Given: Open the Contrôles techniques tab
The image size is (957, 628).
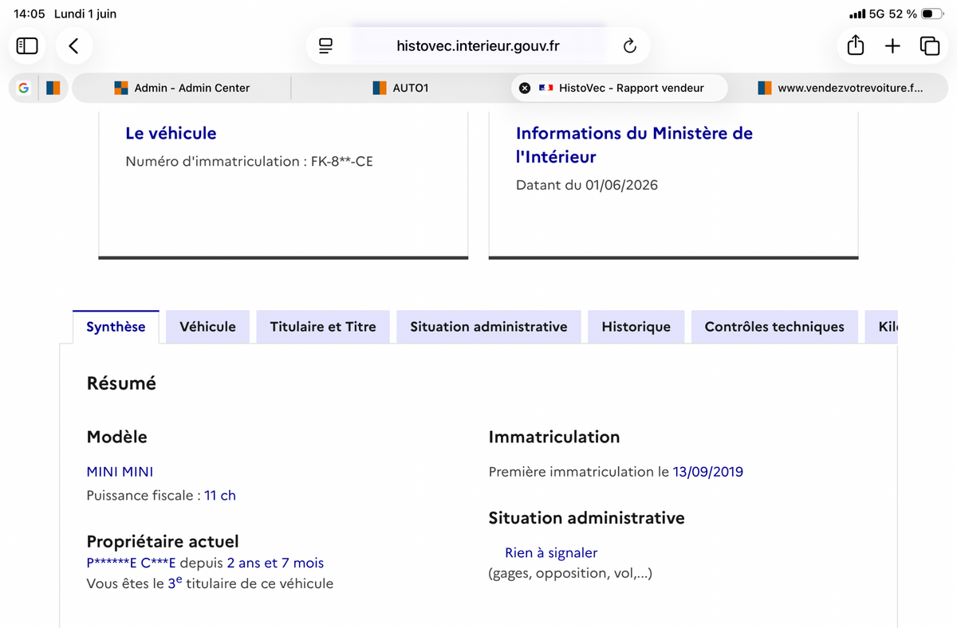Looking at the screenshot, I should pyautogui.click(x=774, y=327).
